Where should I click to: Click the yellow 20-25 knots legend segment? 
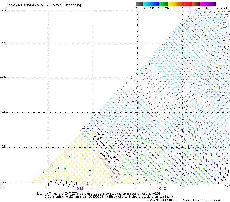point(172,4)
